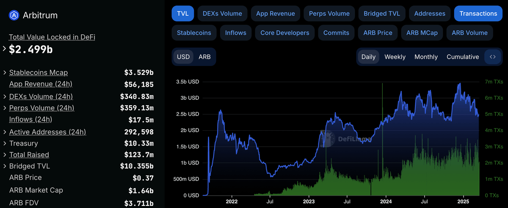This screenshot has width=508, height=208.
Task: Click the $340.83m DEX volume value
Action: click(137, 96)
